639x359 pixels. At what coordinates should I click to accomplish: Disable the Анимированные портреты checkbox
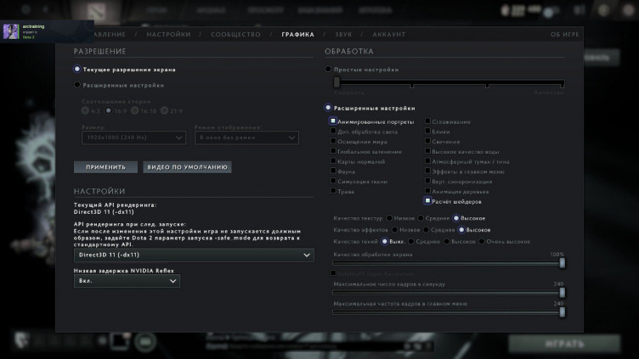(x=333, y=121)
